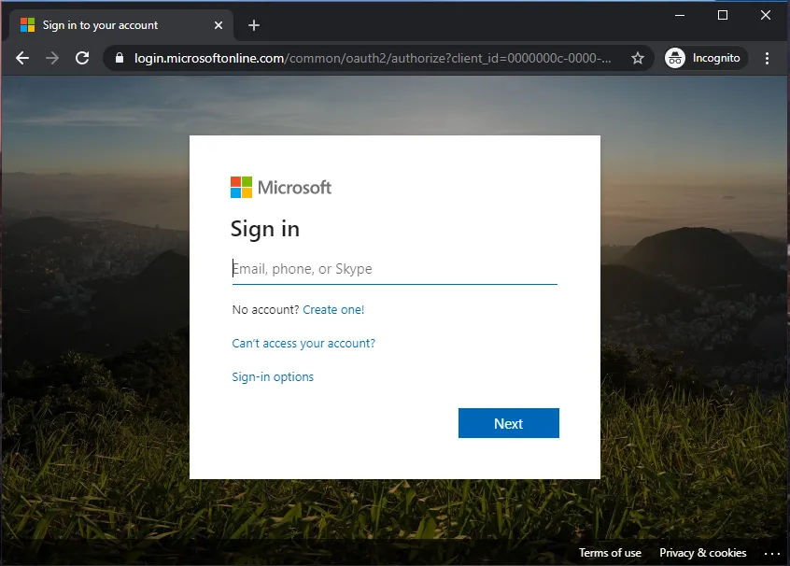The width and height of the screenshot is (790, 566).
Task: Bookmark this page with the star icon
Action: [x=638, y=59]
